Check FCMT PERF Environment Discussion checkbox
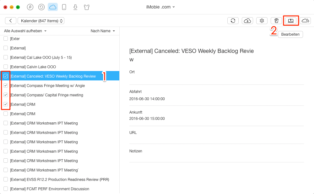The height and width of the screenshot is (194, 314). pyautogui.click(x=6, y=189)
